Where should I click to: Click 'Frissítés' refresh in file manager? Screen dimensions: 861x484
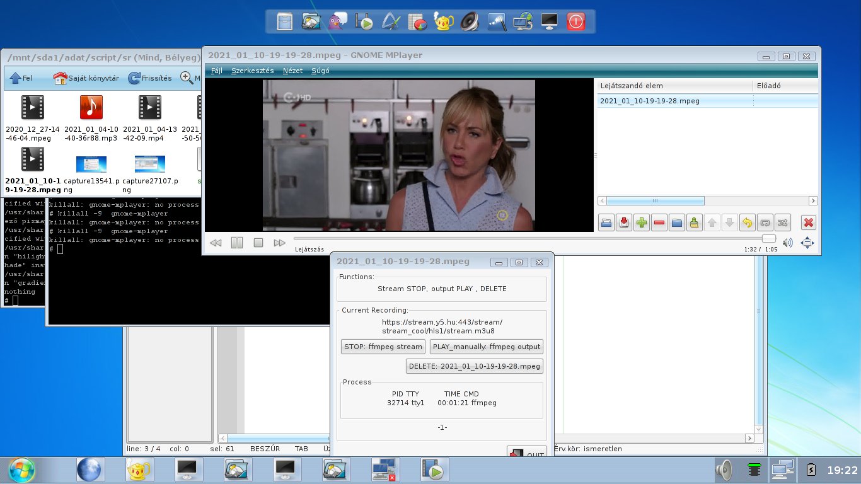click(150, 78)
